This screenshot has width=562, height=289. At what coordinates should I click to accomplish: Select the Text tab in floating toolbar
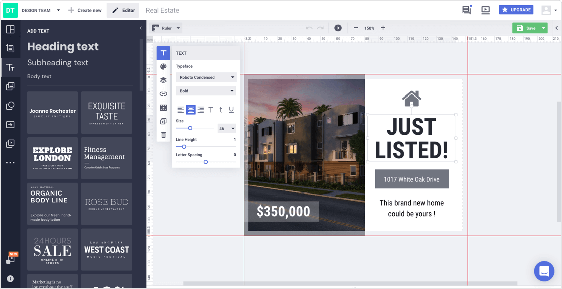[163, 53]
